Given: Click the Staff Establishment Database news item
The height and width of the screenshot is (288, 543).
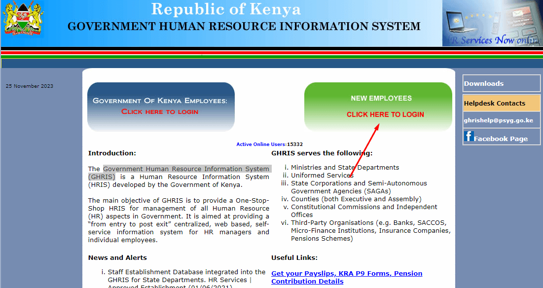Looking at the screenshot, I should [186, 276].
